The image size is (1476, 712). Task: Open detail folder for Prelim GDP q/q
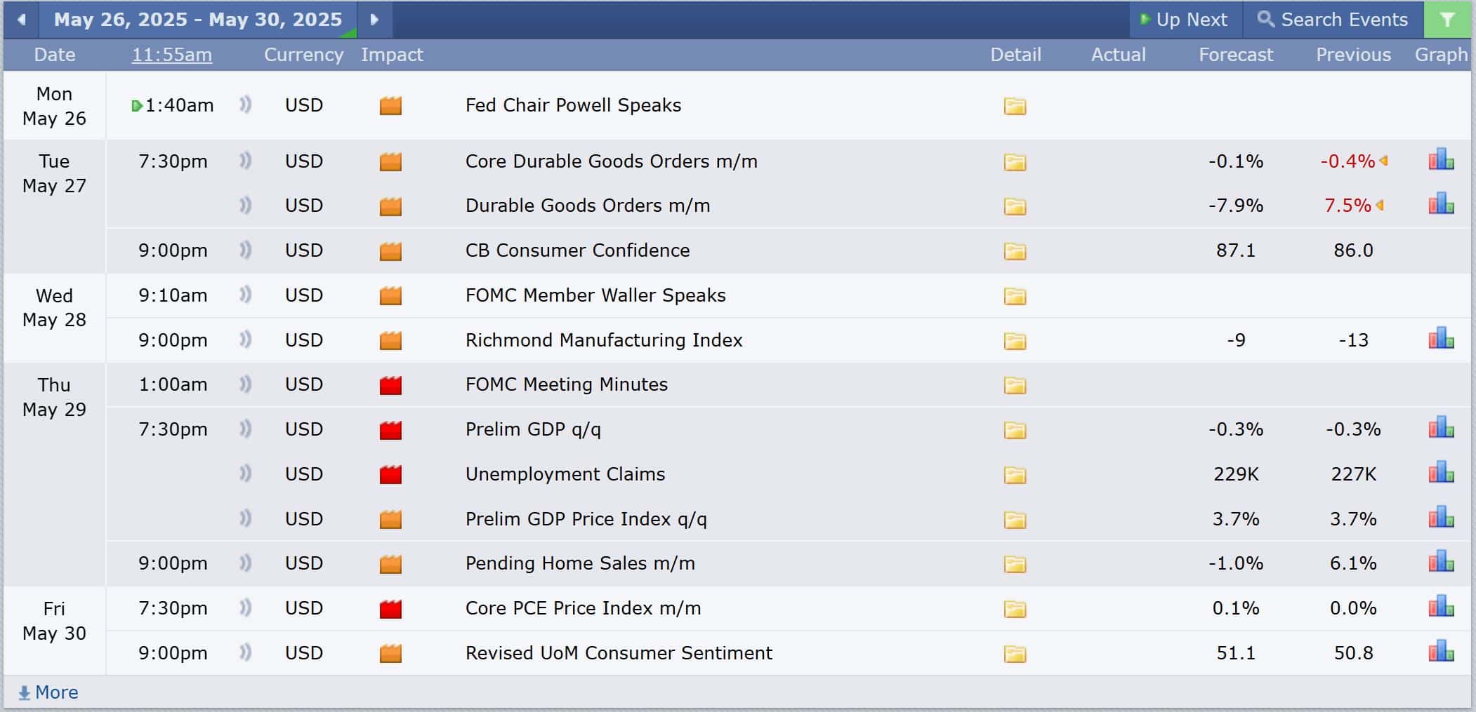(1015, 430)
